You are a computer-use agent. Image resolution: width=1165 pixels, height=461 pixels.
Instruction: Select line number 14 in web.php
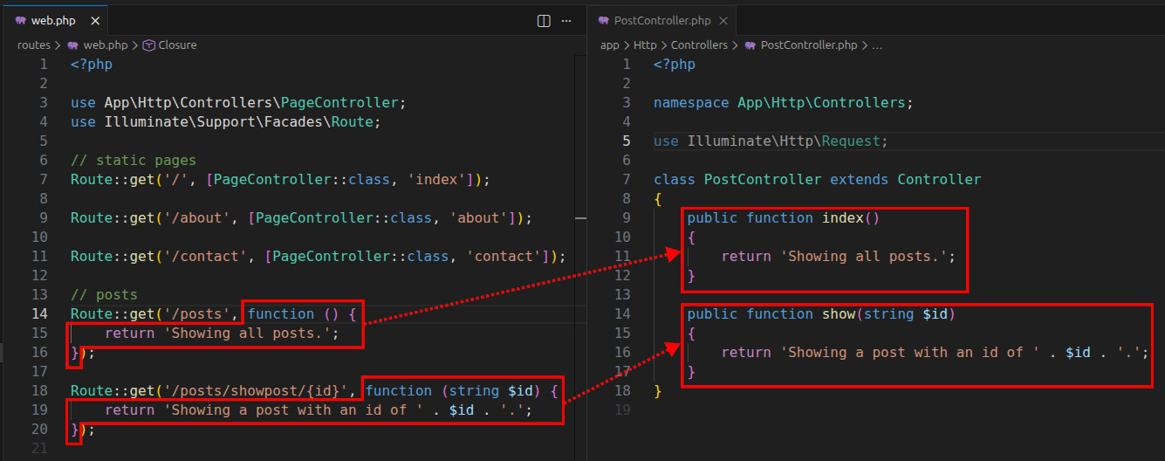pyautogui.click(x=39, y=313)
